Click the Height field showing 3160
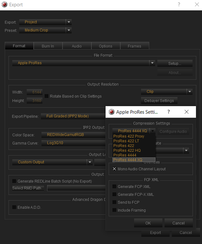Image resolution: width=202 pixels, height=244 pixels. (x=35, y=101)
